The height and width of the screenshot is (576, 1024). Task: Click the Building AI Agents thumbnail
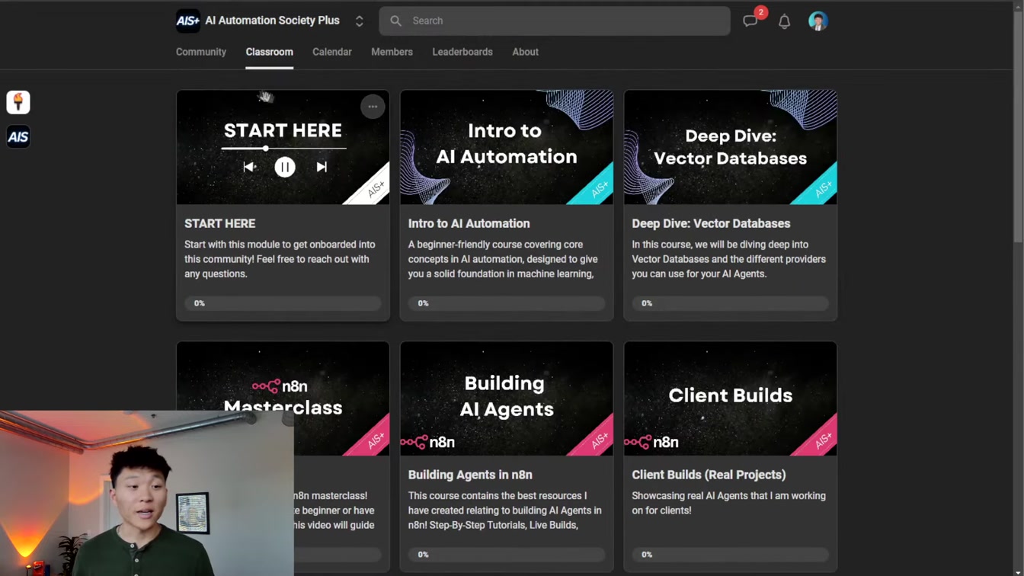tap(507, 398)
